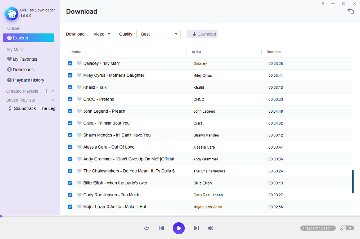Uncheck Alessia Cara - Out Of Love checkbox

point(70,147)
